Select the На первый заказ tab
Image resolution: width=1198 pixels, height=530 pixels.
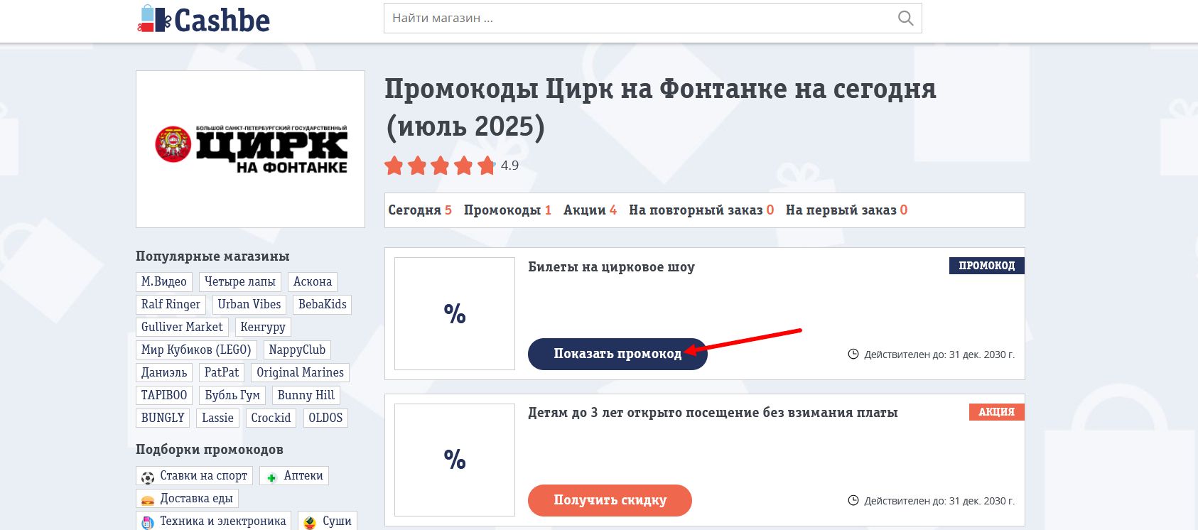point(846,210)
